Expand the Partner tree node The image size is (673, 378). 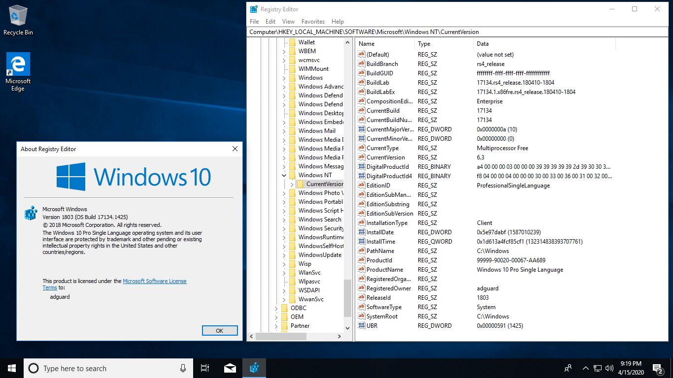coord(276,326)
